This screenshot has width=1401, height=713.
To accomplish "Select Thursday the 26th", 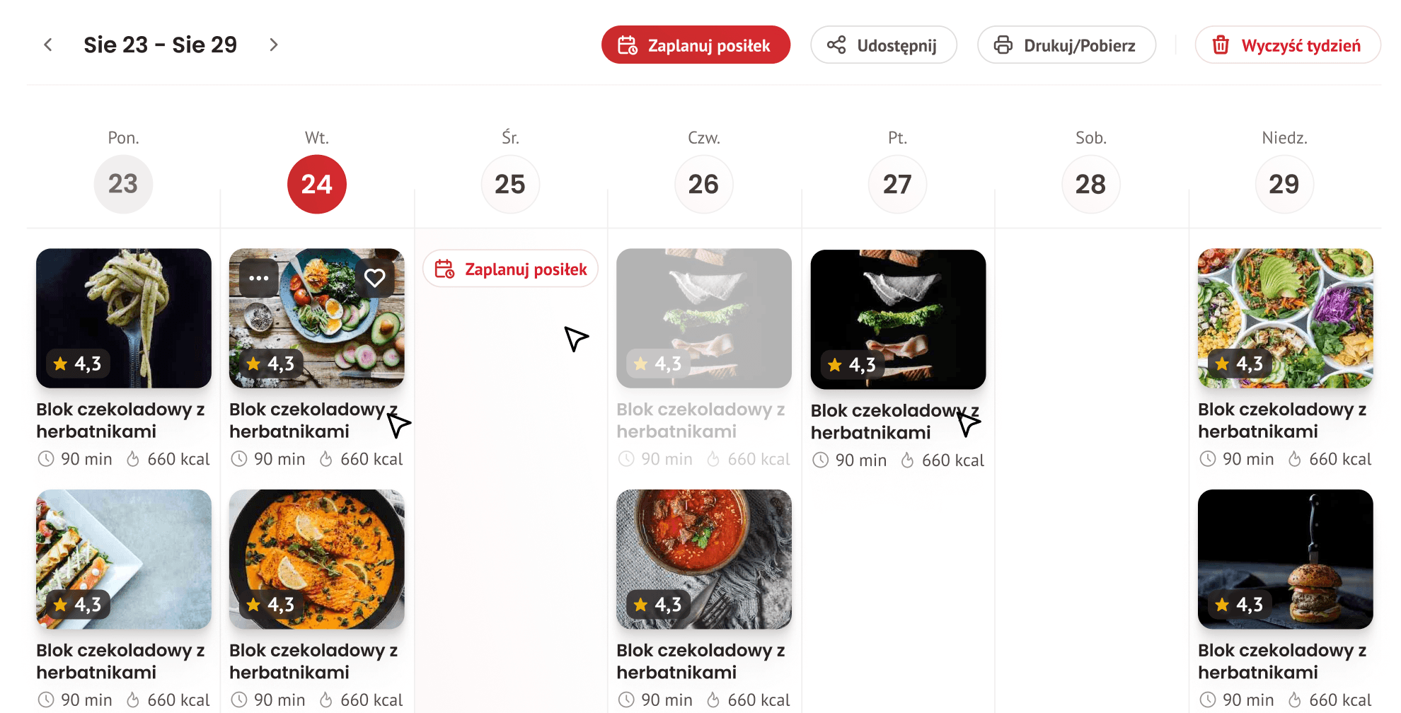I will [703, 184].
